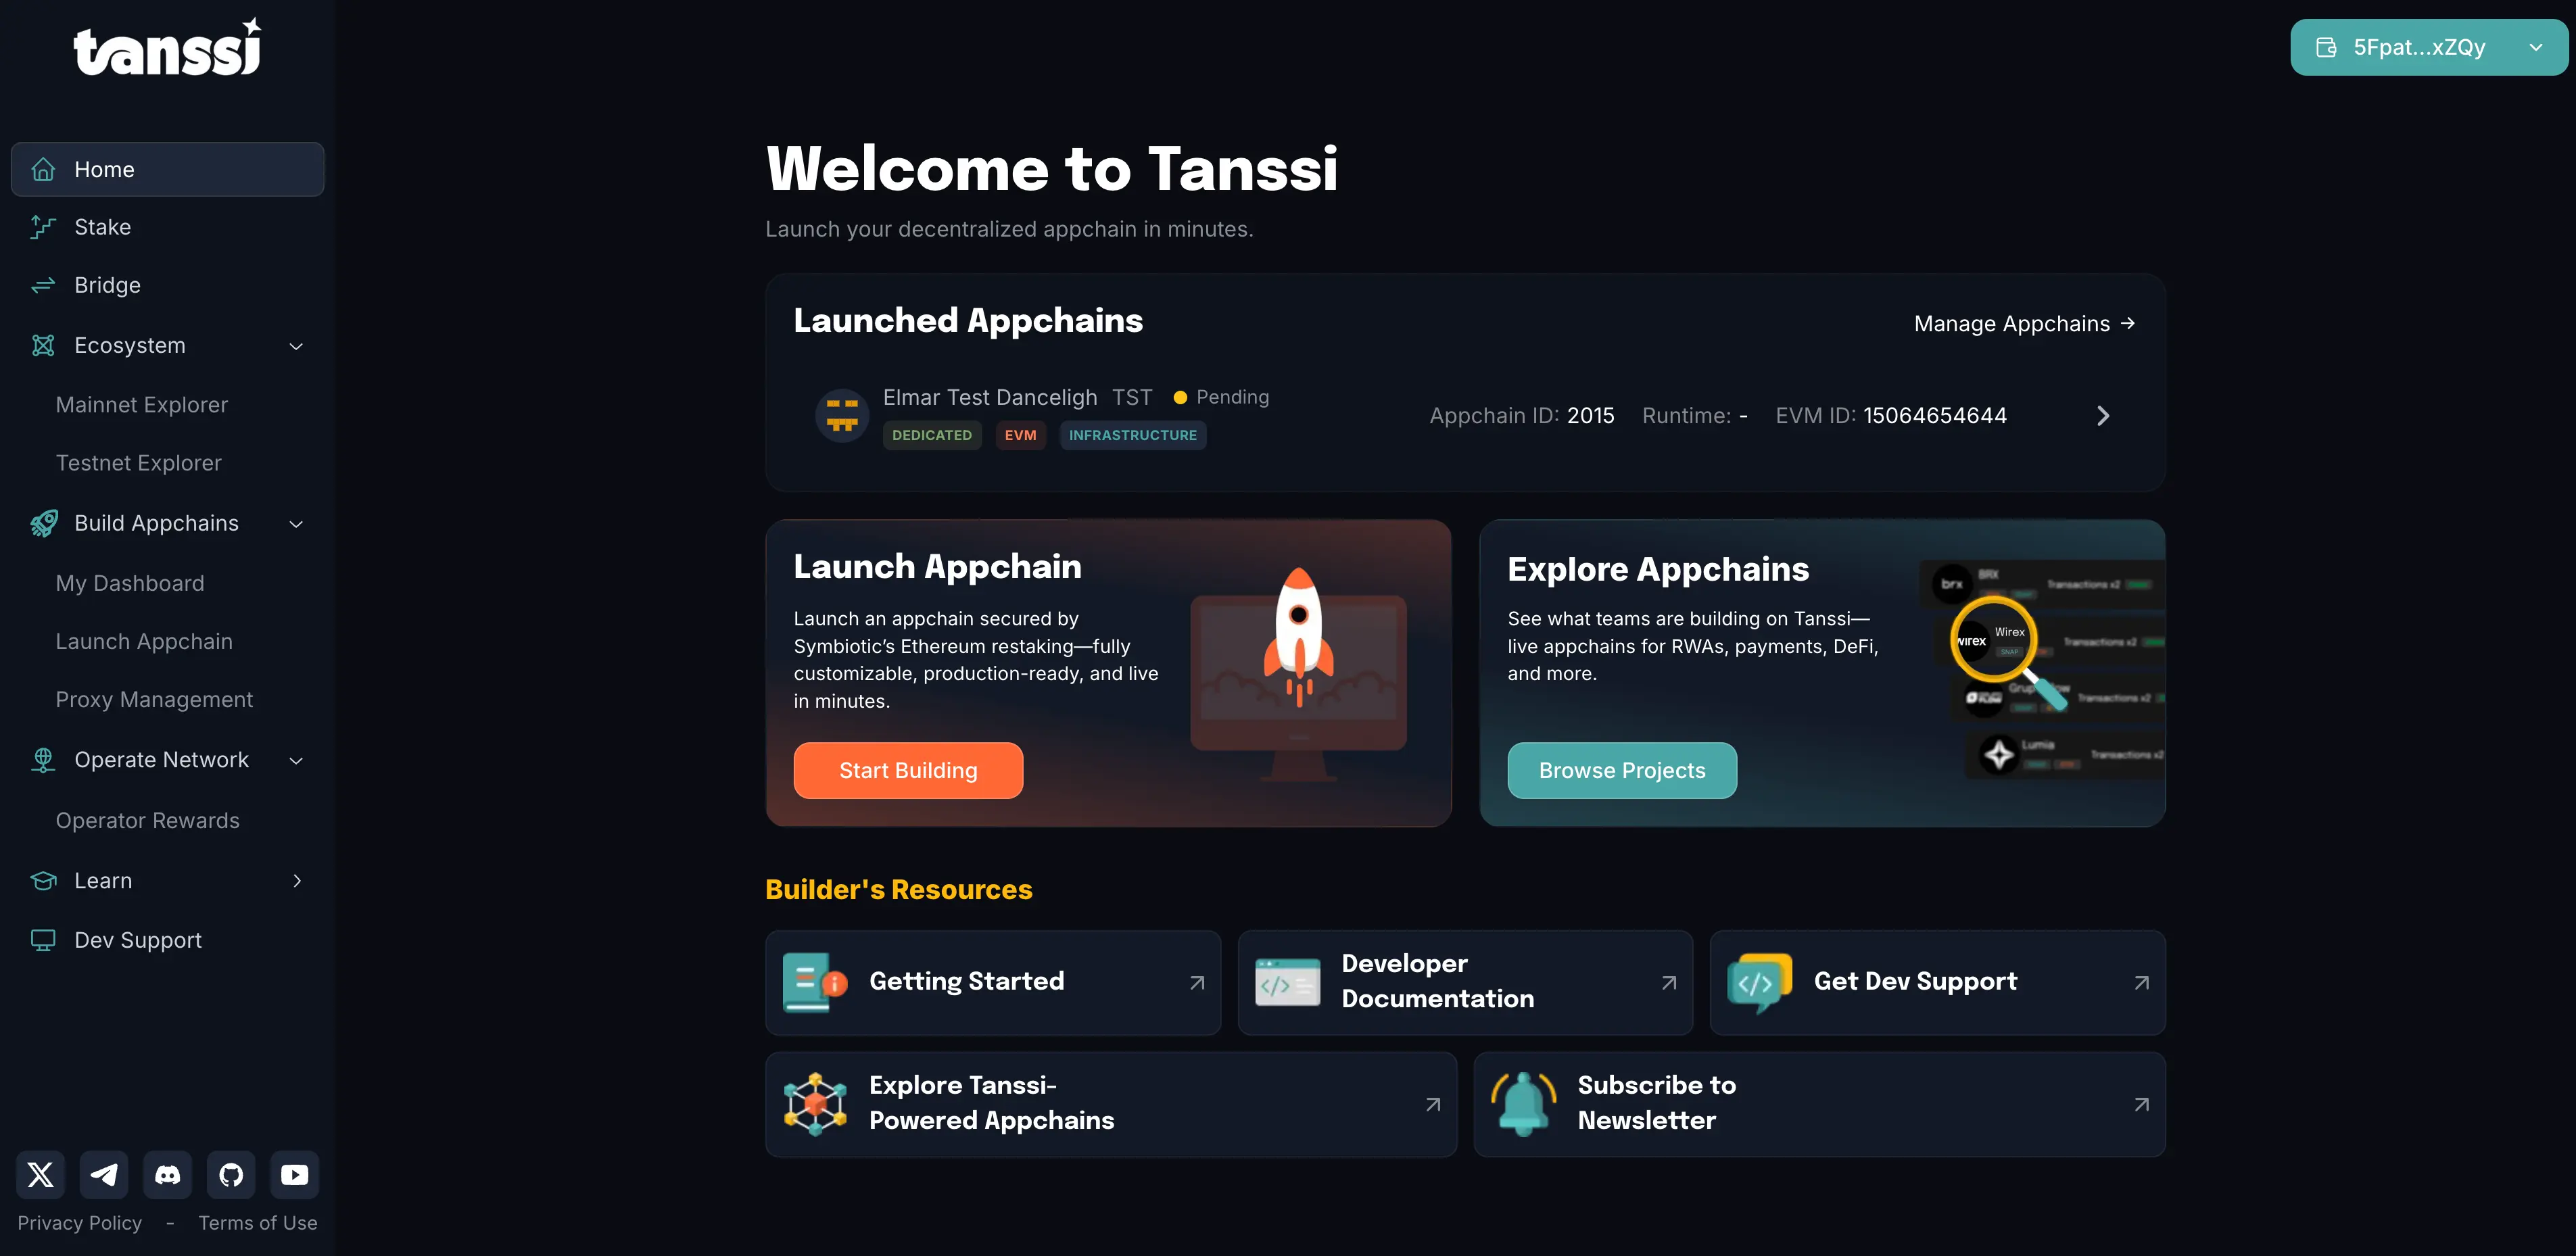Open Mainnet Explorer
The image size is (2576, 1256).
[x=142, y=405]
